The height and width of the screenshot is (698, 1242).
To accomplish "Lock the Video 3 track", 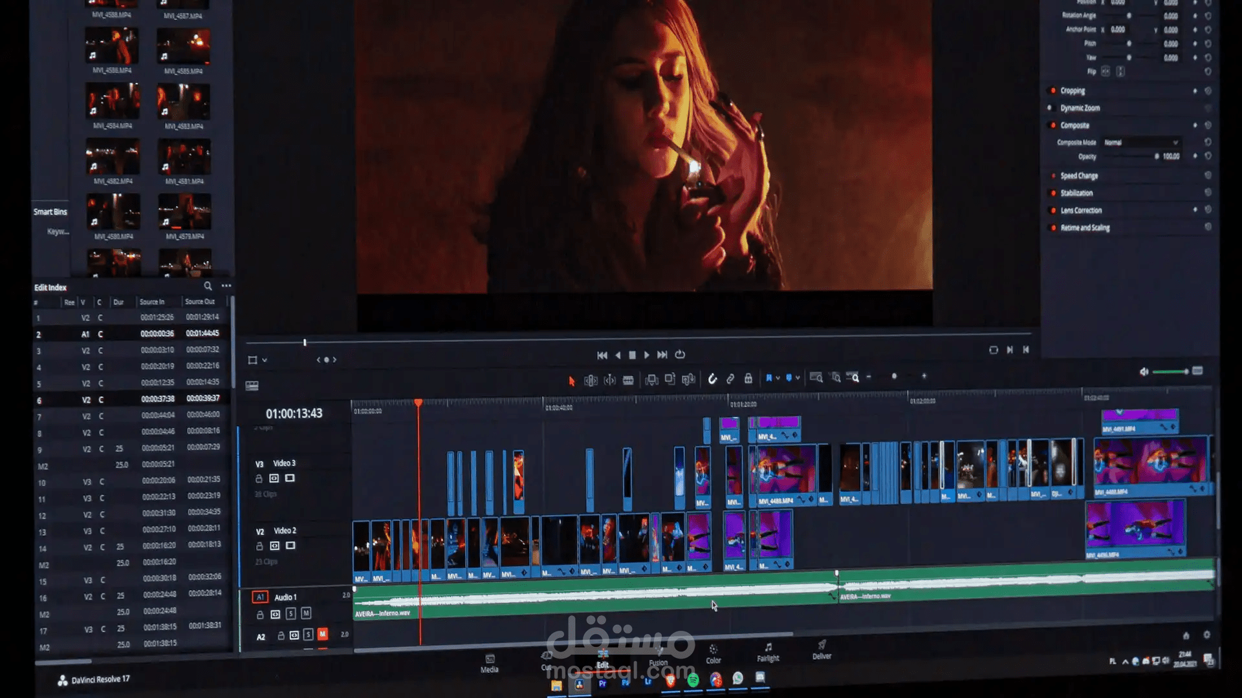I will coord(259,479).
